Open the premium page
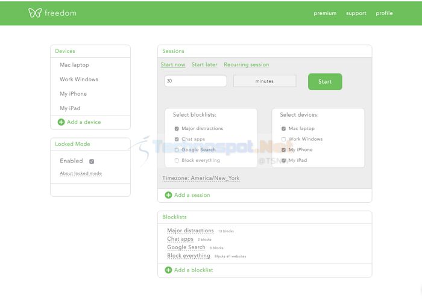 coord(325,13)
